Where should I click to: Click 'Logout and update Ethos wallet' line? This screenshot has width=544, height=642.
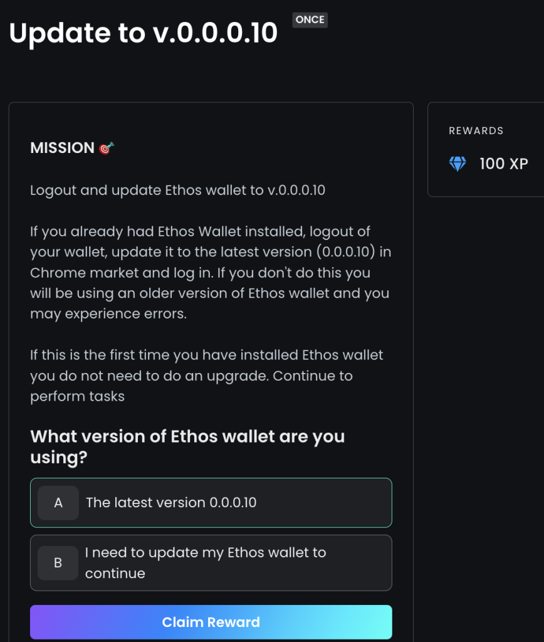(x=177, y=191)
